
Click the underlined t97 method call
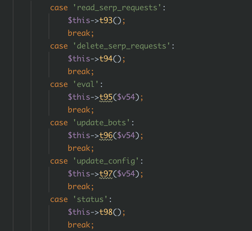(106, 174)
